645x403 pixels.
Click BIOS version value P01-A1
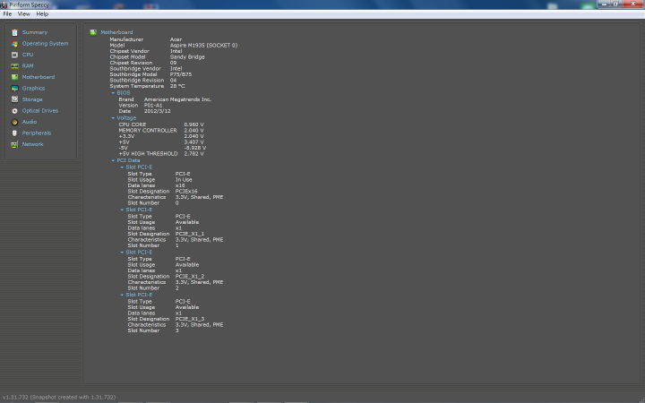point(153,106)
